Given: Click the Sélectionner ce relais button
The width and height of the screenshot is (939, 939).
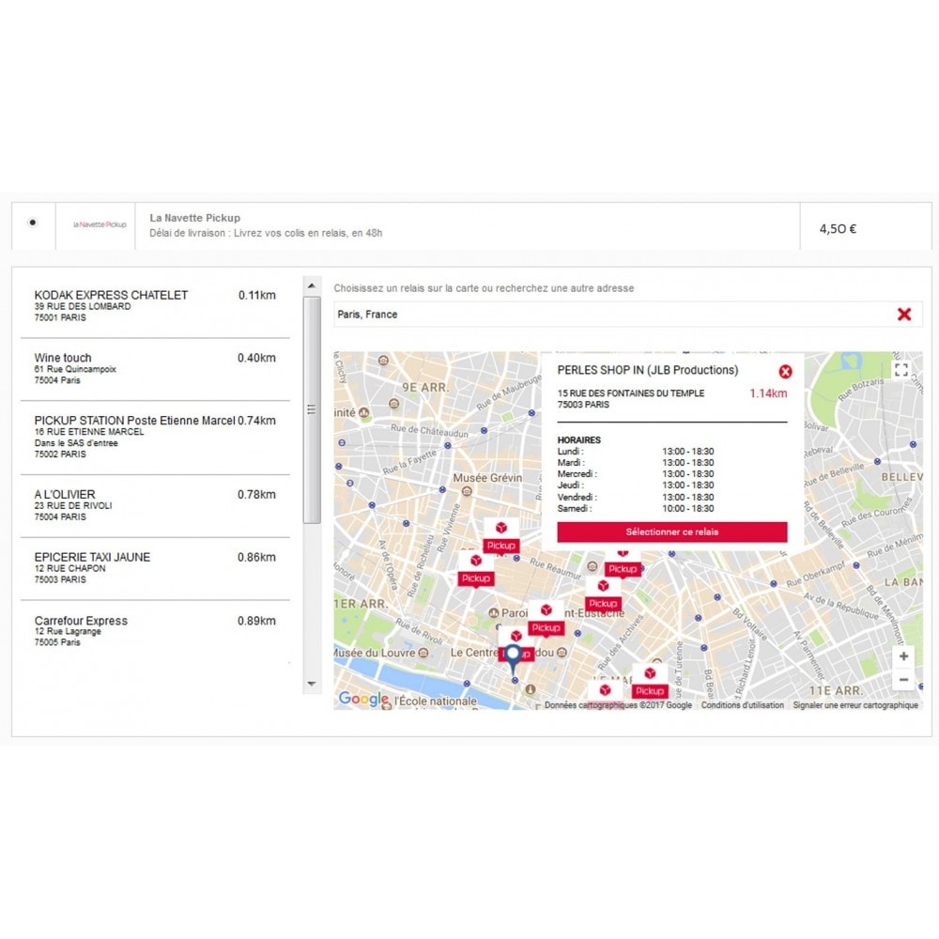Looking at the screenshot, I should (672, 531).
